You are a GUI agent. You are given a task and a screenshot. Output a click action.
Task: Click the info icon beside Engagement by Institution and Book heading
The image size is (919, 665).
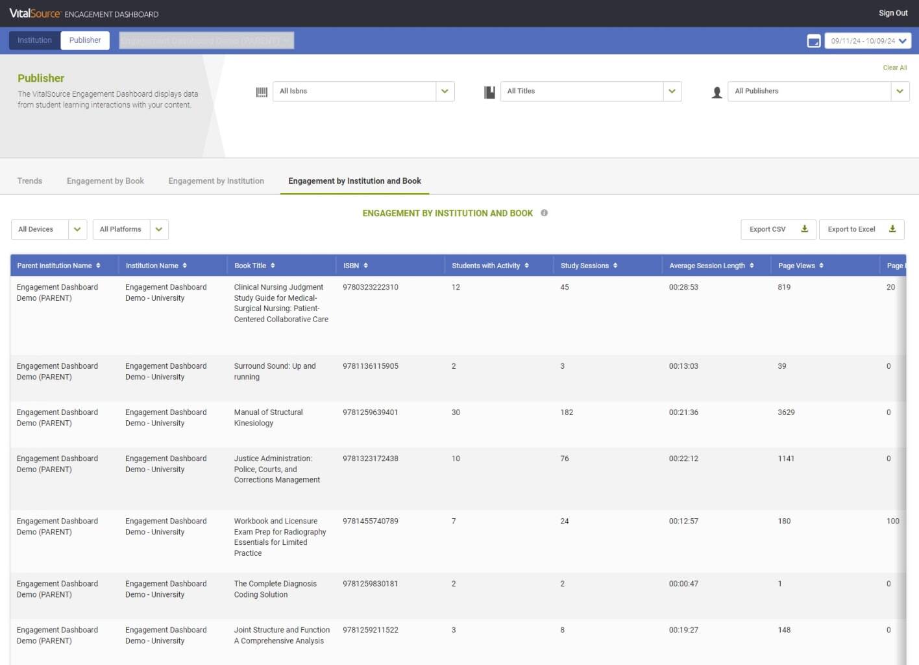(x=544, y=213)
